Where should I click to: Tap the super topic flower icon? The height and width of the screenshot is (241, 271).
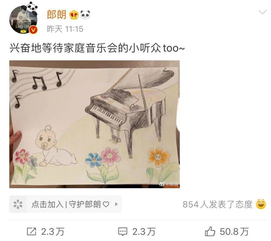pos(18,204)
